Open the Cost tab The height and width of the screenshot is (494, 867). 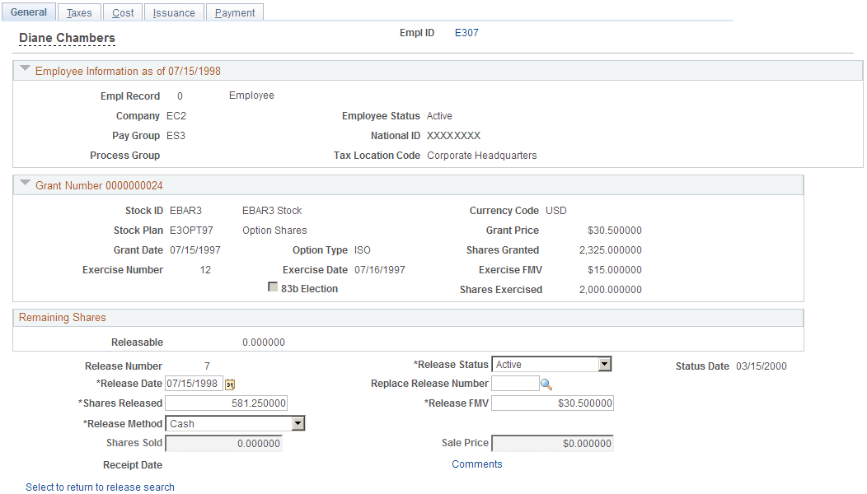click(x=123, y=12)
